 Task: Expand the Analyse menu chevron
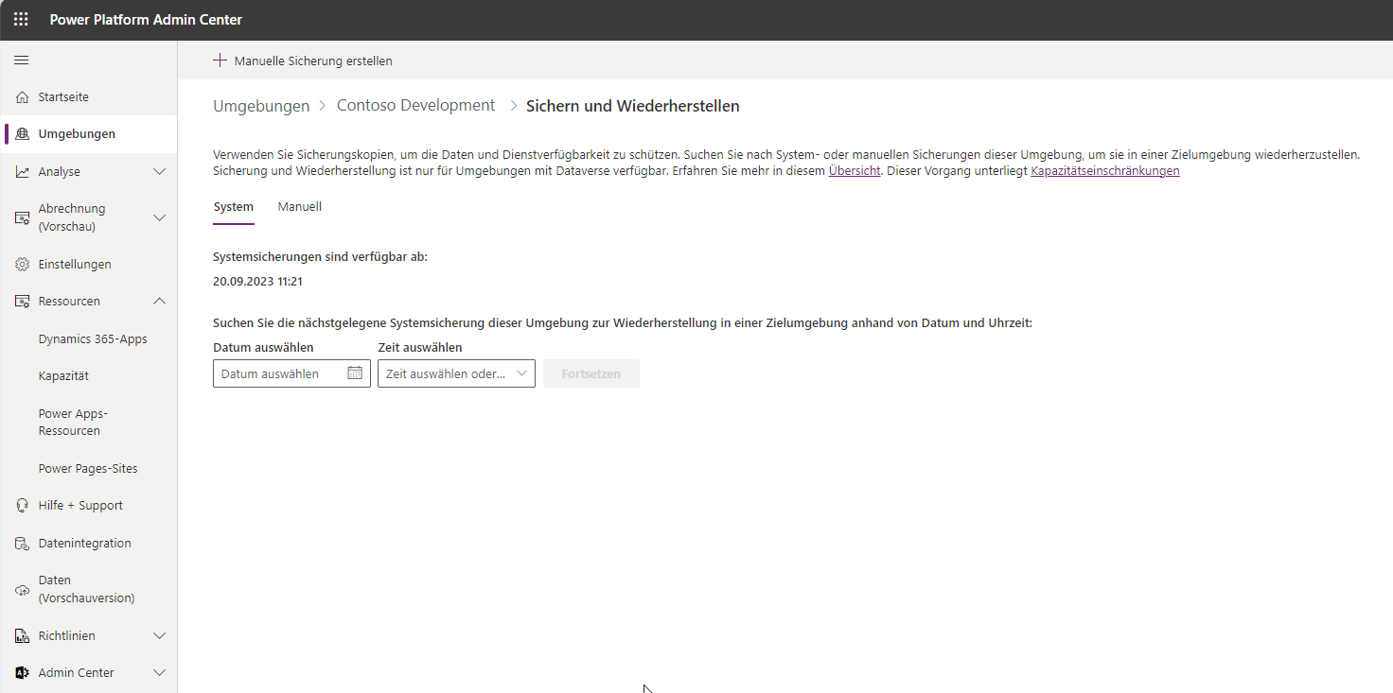coord(159,172)
